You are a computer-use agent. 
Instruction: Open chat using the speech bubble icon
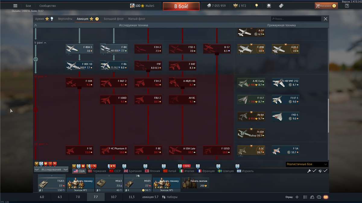[319, 197]
